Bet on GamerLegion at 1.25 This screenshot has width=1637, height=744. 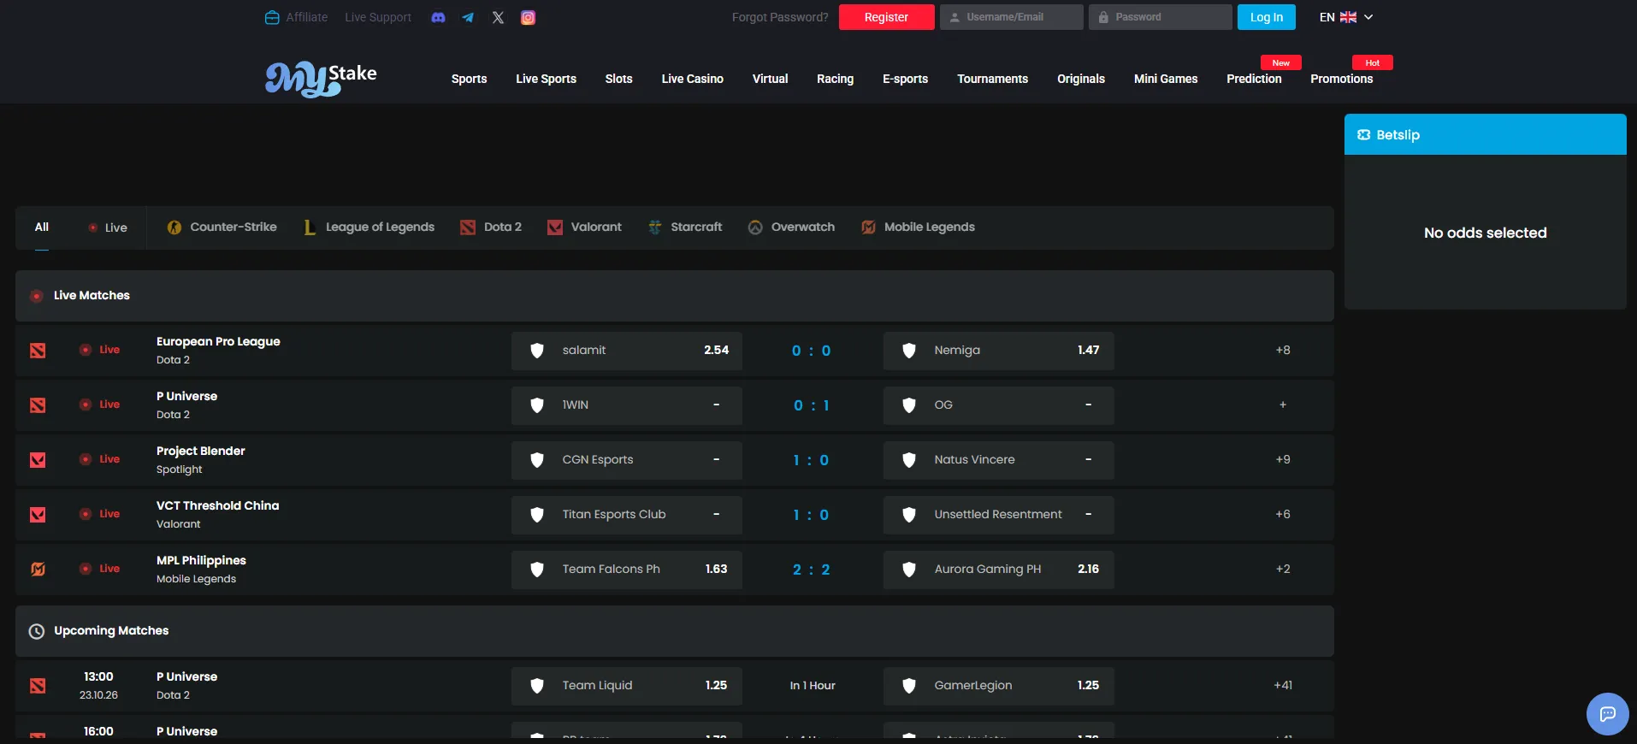[999, 686]
